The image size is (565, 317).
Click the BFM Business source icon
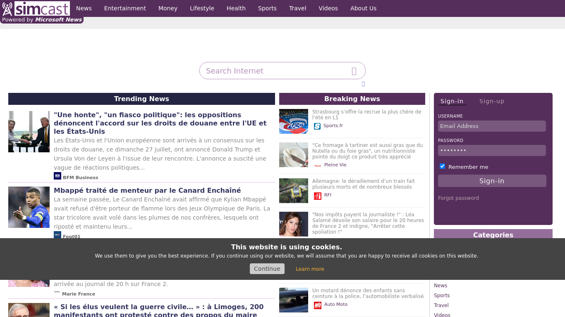57,176
